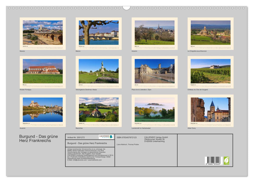Click the calendar hanger notch at top
253x182 pixels.
coord(126,8)
